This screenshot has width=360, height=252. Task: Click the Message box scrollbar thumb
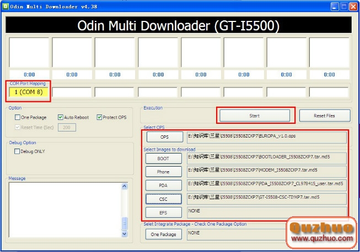click(125, 223)
